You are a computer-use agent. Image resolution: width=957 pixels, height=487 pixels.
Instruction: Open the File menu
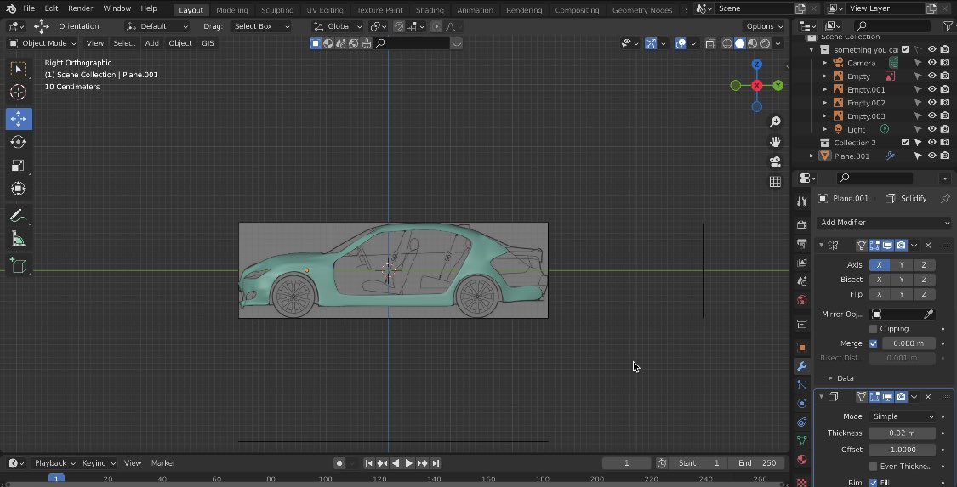click(x=29, y=8)
